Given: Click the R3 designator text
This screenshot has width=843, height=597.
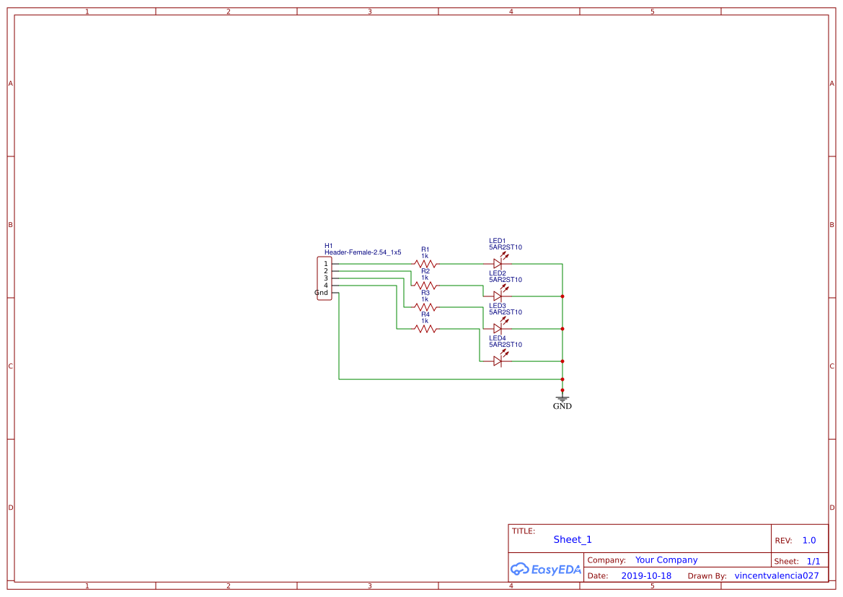Looking at the screenshot, I should click(x=425, y=293).
